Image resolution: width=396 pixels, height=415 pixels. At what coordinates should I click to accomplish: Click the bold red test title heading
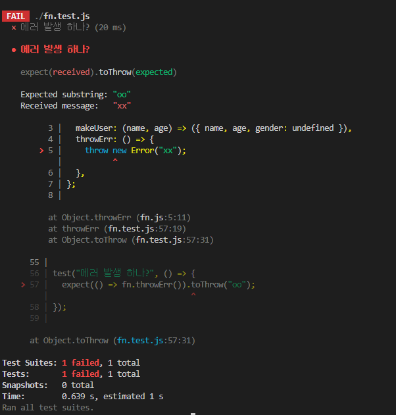click(55, 49)
